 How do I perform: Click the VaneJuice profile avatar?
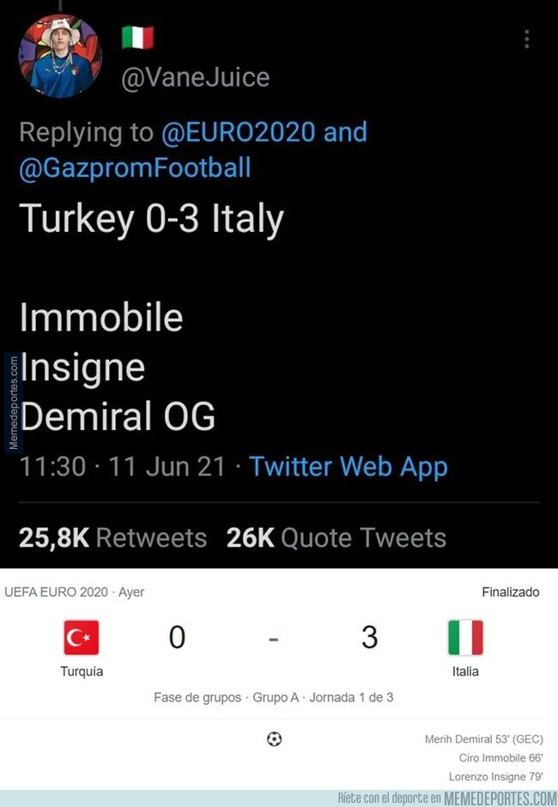coord(60,57)
